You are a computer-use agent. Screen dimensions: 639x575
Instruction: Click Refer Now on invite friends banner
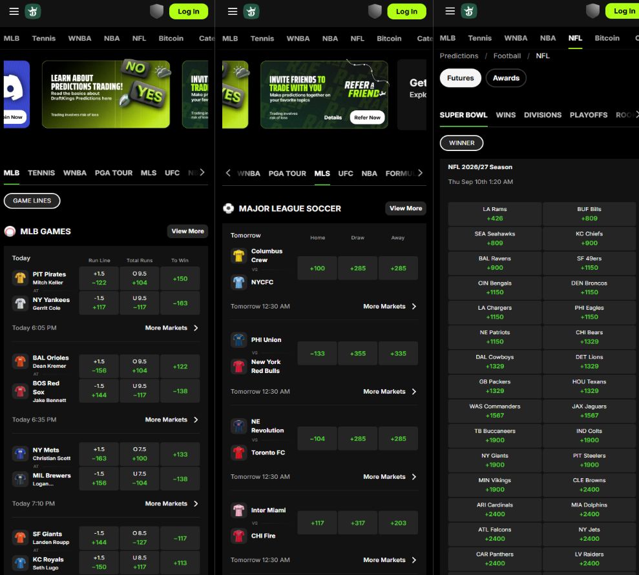point(367,117)
